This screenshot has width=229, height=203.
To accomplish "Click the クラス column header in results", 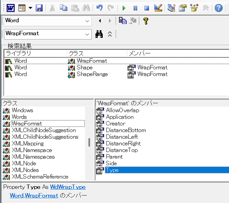I will point(97,54).
